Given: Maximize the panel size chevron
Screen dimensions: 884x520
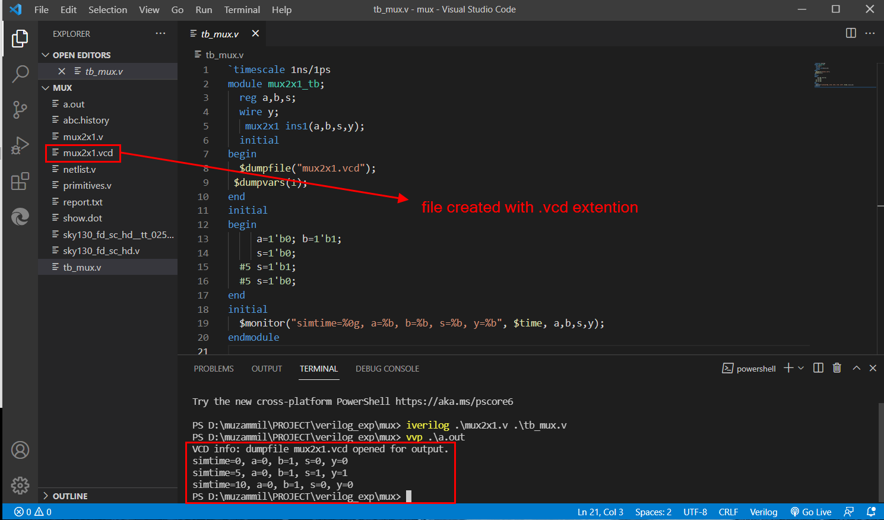Looking at the screenshot, I should click(856, 368).
